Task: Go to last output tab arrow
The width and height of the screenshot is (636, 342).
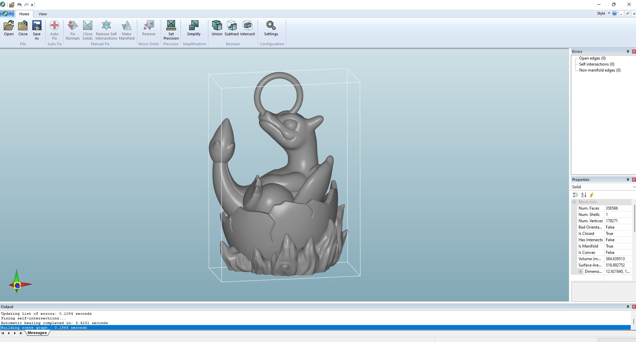Action: [21, 333]
